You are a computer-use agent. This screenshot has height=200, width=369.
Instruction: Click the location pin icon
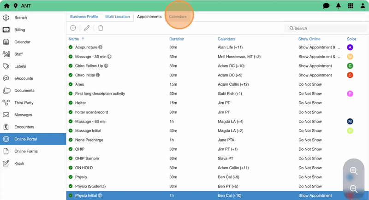(16, 6)
